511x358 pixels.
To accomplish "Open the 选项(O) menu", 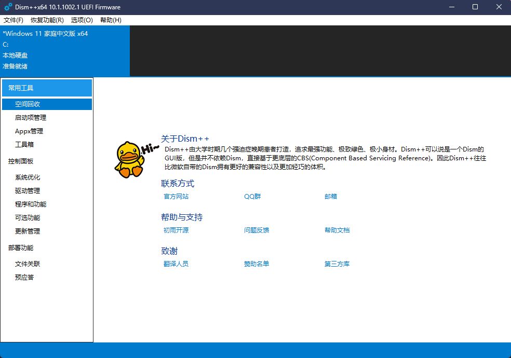I will click(82, 20).
